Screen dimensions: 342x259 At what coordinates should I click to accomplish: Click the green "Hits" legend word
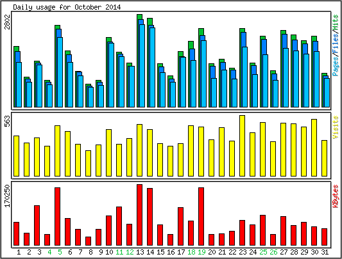pyautogui.click(x=335, y=22)
